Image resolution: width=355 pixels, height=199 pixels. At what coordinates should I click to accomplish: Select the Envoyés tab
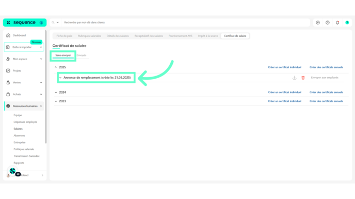tap(82, 56)
